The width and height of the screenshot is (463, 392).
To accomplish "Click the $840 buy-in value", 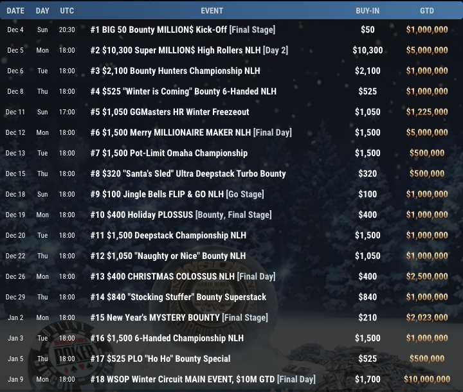I will 368,297.
